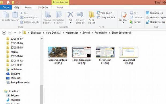Click the Kopyala (Copy) ribbon icon

[6, 14]
